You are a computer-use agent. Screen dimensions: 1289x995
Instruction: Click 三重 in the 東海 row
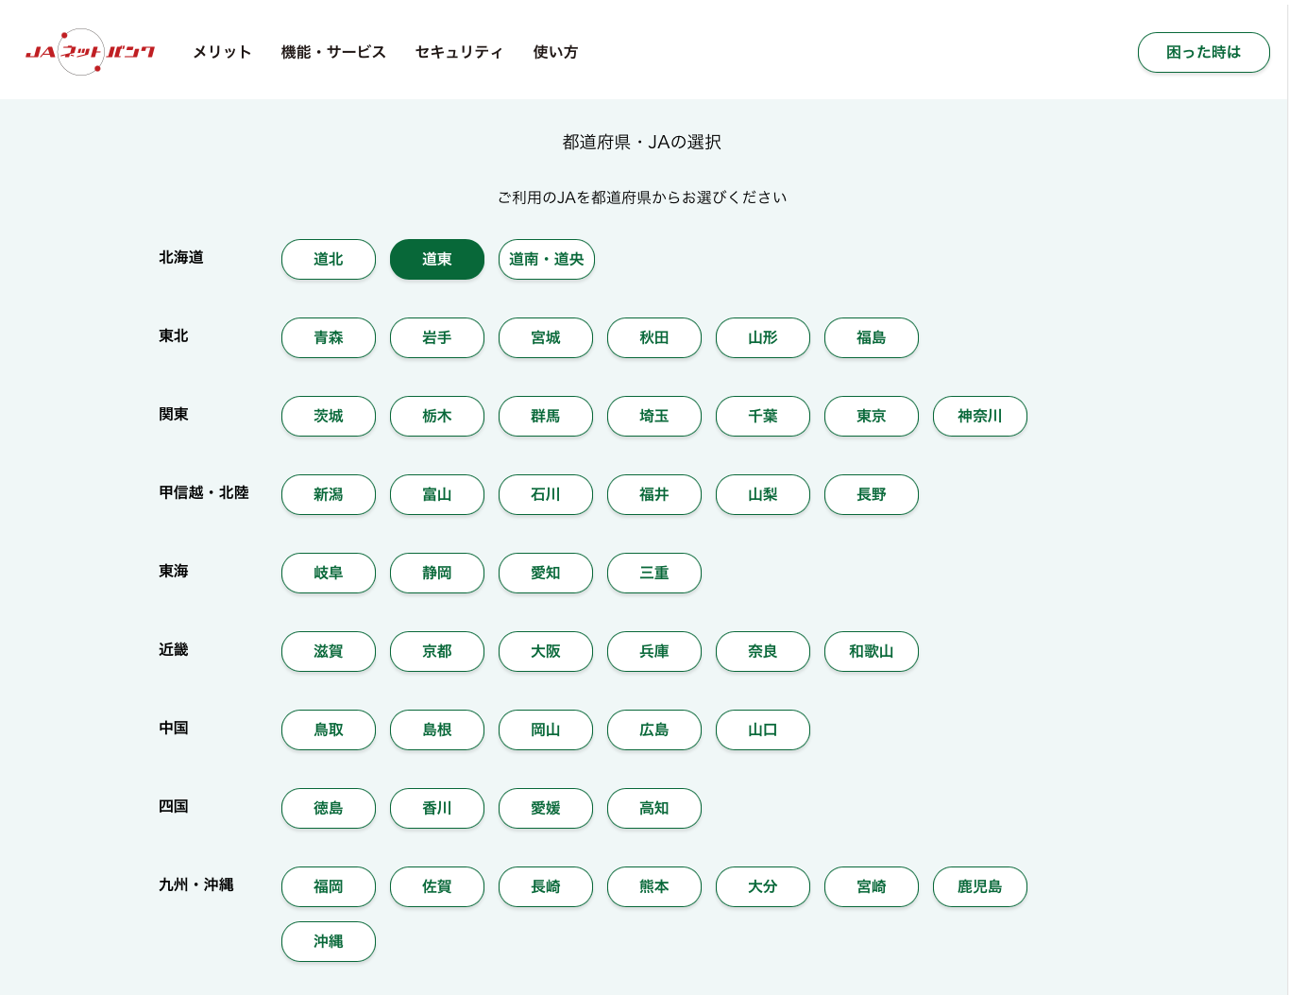[654, 573]
